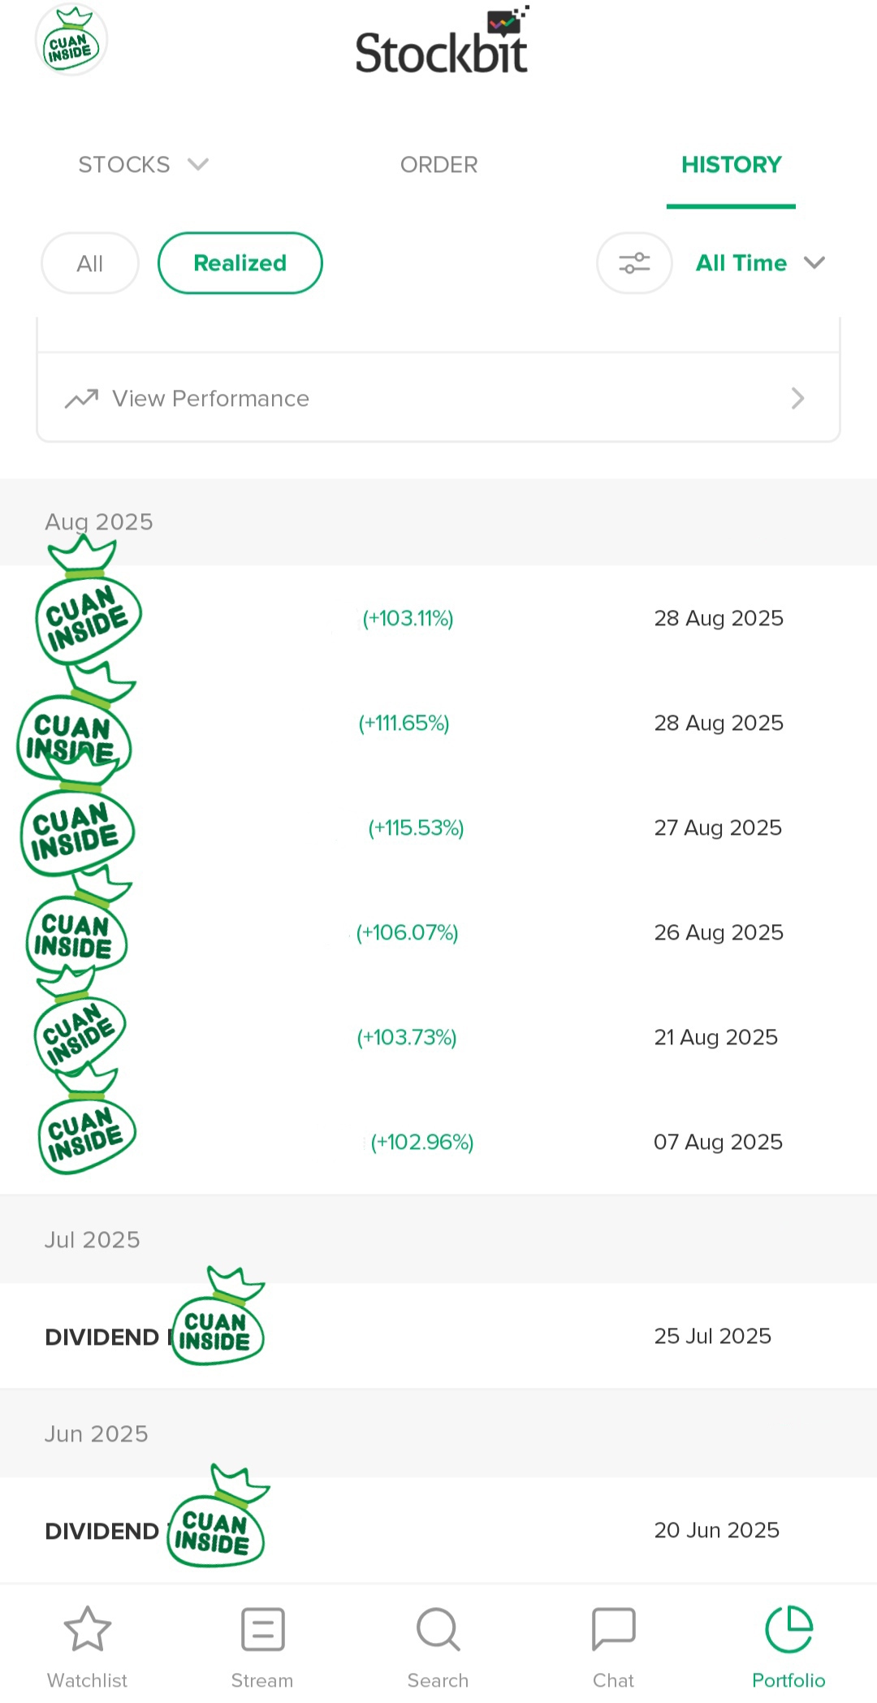
Task: Tap the Search magnifier icon
Action: [x=438, y=1629]
